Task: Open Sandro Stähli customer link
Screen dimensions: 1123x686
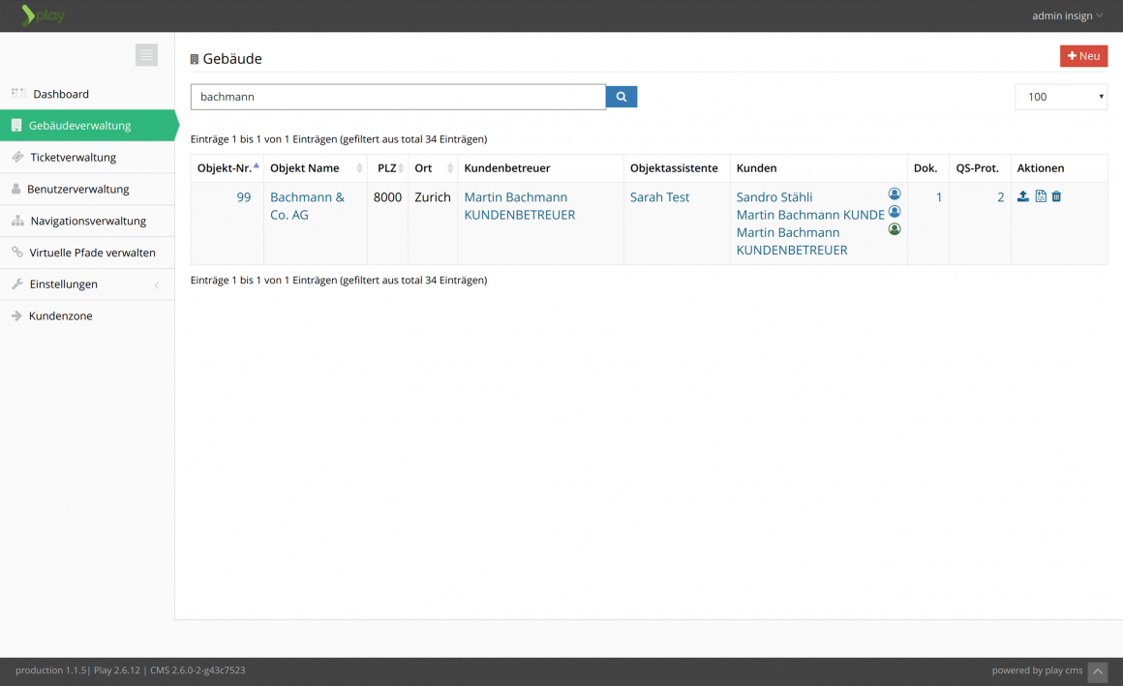Action: 774,197
